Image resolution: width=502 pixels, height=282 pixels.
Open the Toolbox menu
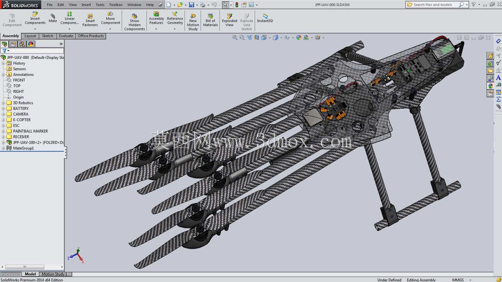pos(116,5)
